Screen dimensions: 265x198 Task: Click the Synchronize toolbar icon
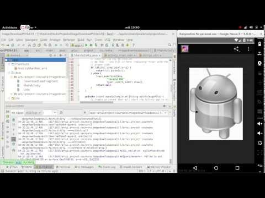tap(13, 45)
